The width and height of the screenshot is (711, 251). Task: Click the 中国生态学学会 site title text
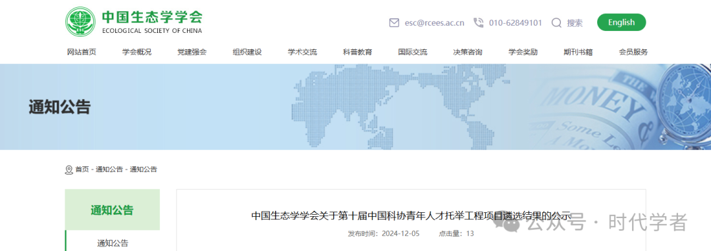[x=152, y=16]
